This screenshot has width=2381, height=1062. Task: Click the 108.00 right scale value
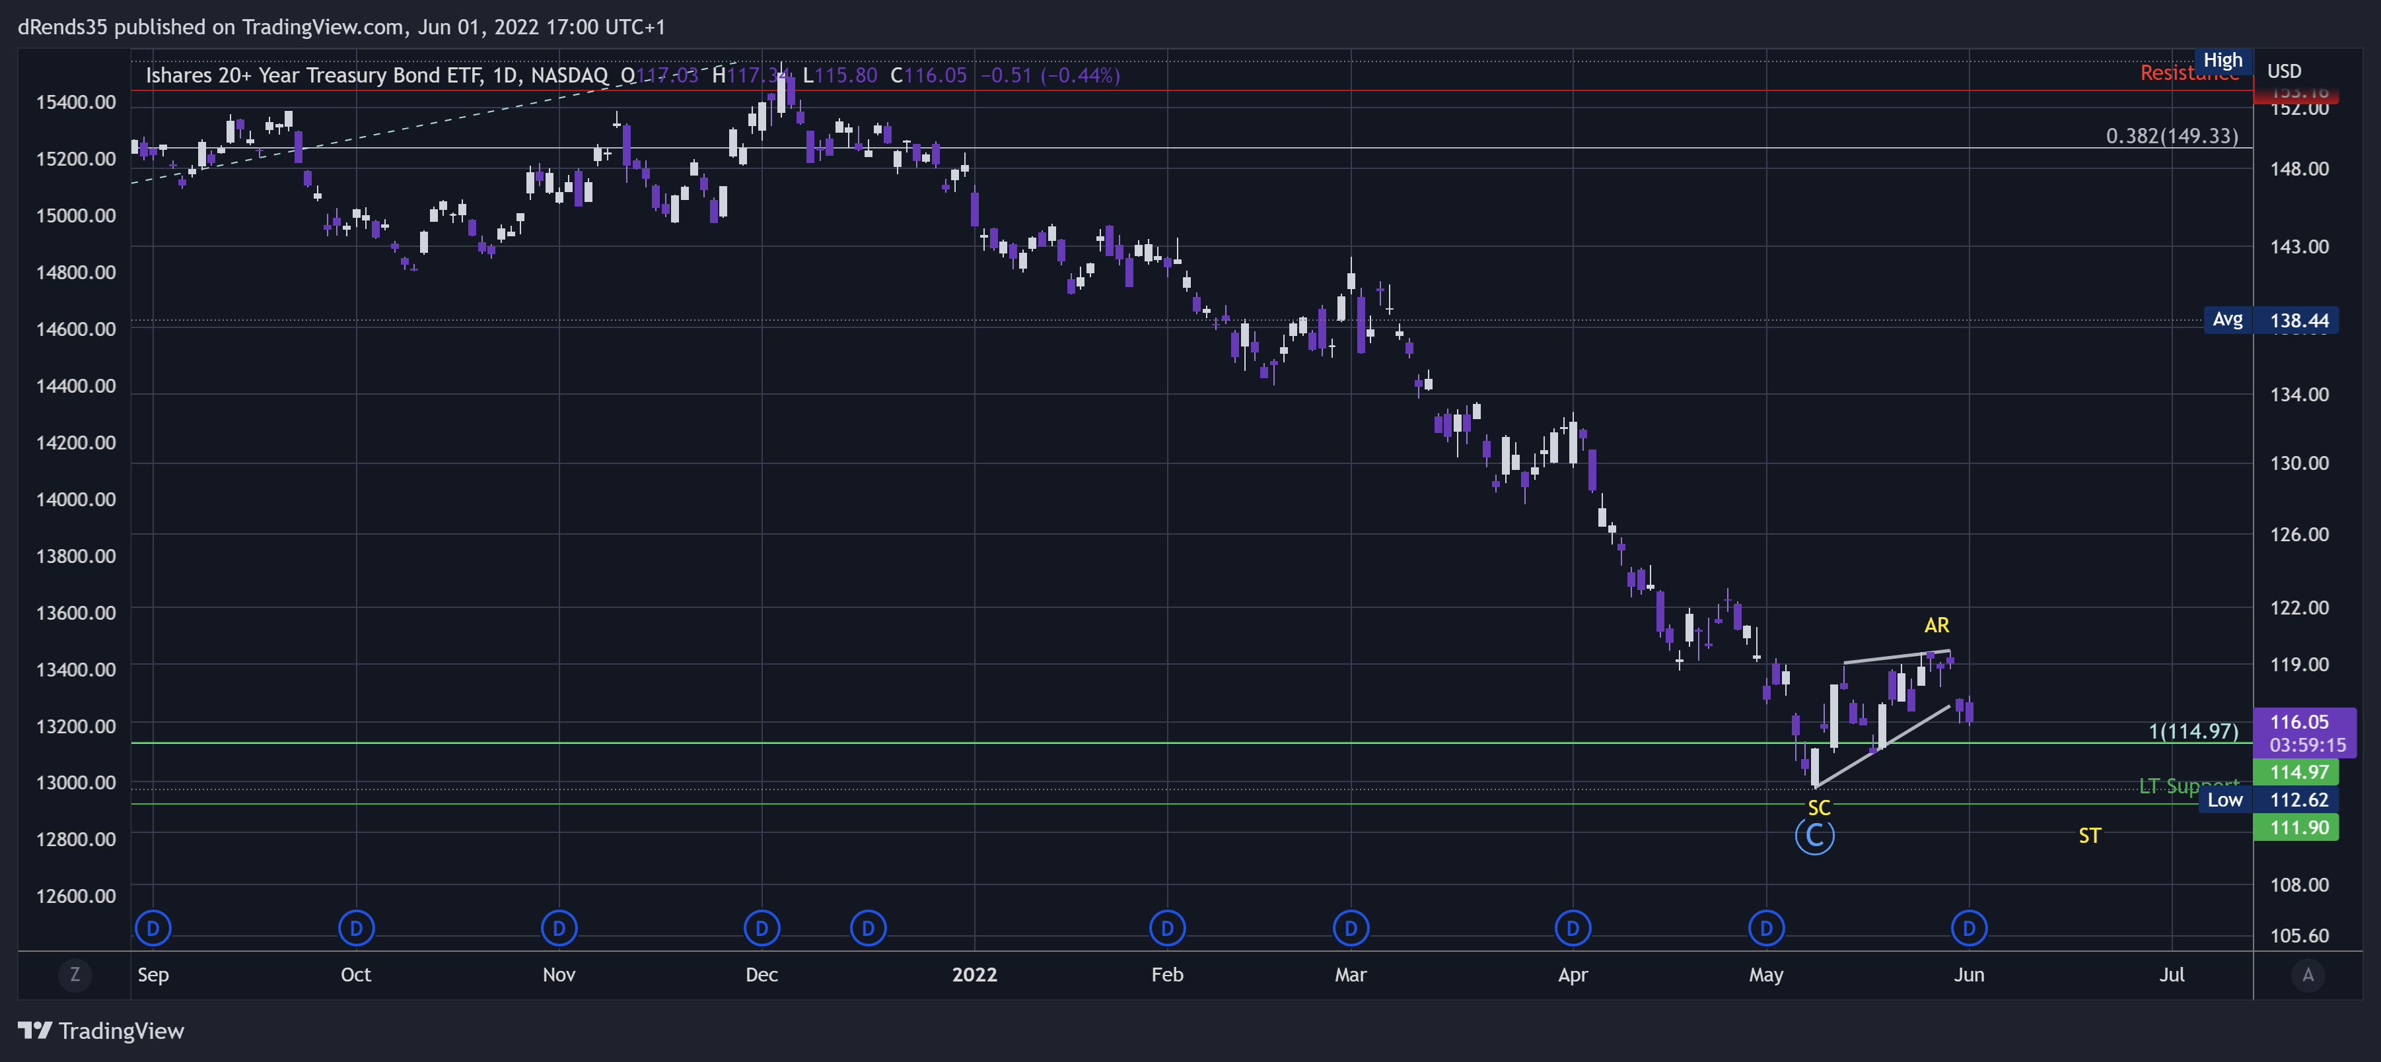tap(2298, 884)
